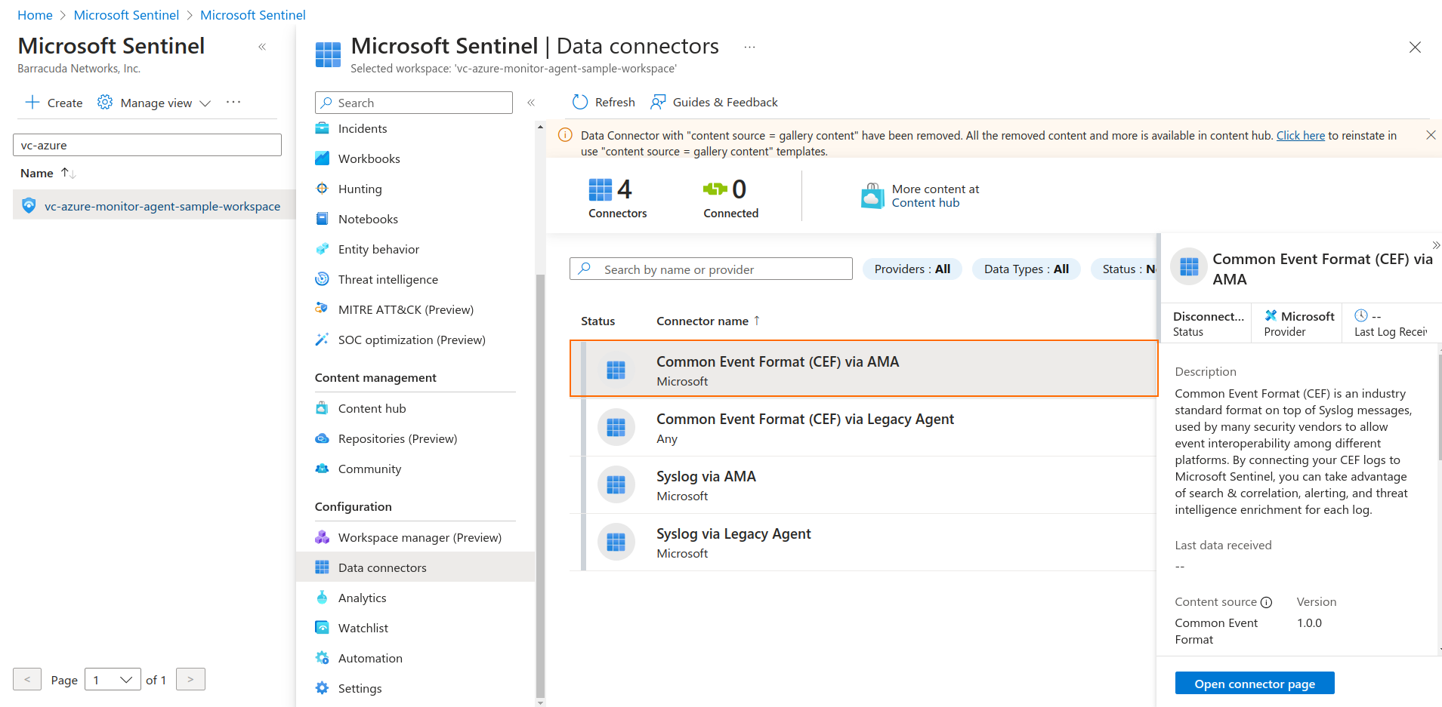Collapse the navigation menu with double chevron

tap(531, 103)
